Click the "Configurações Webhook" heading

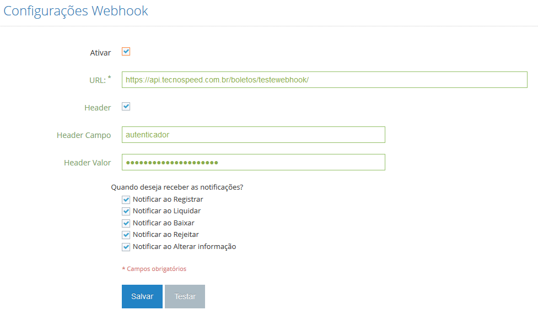[76, 10]
